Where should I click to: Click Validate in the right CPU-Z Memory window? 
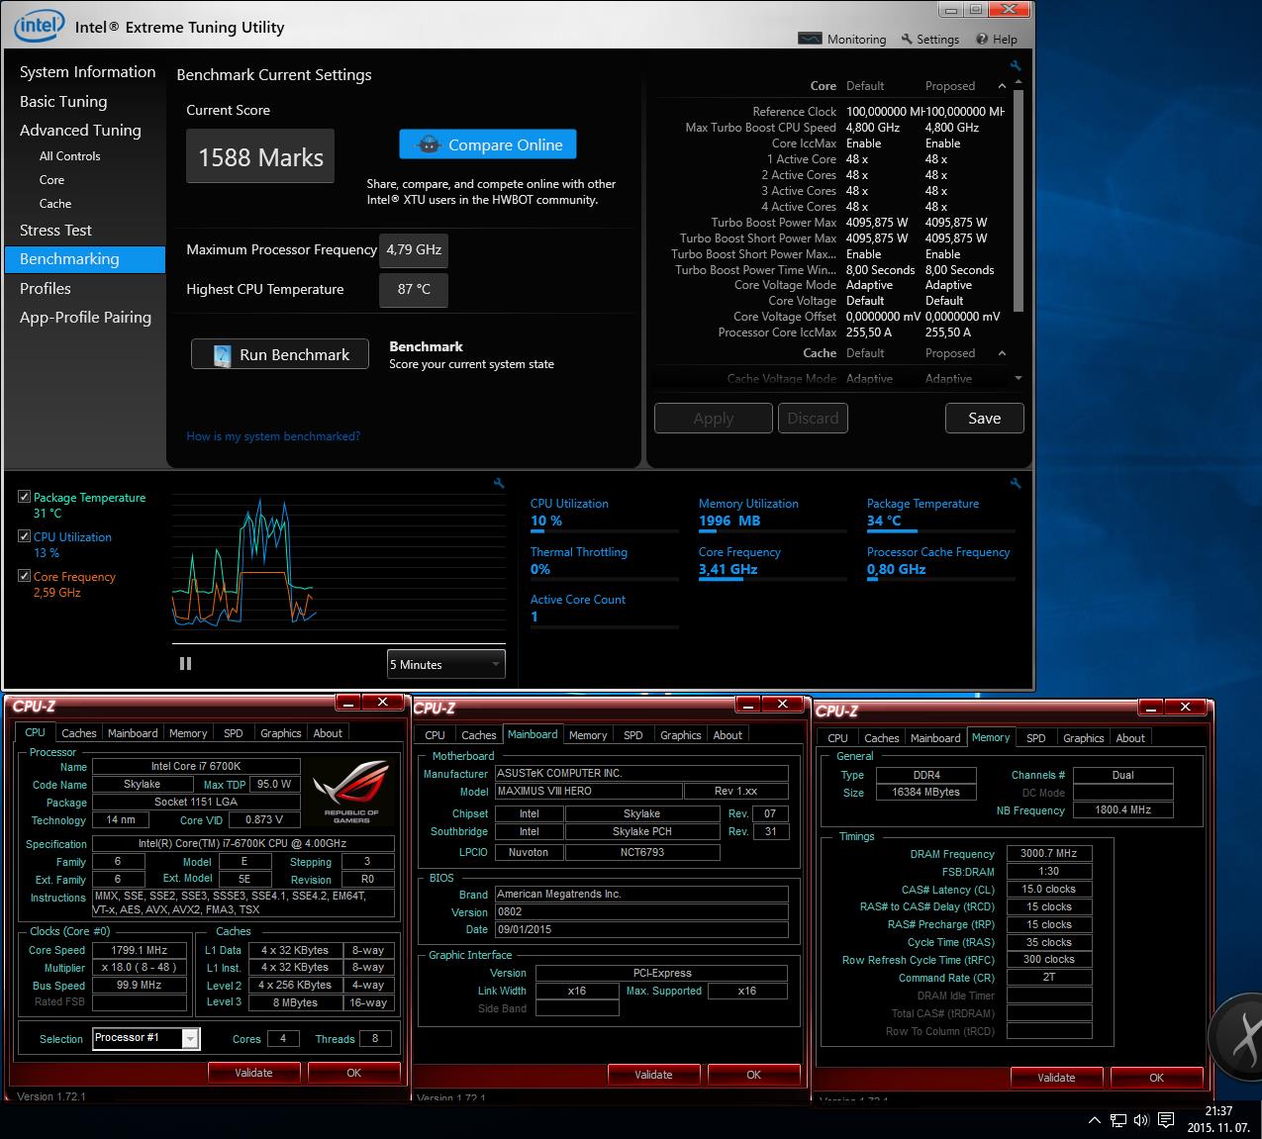(1056, 1078)
